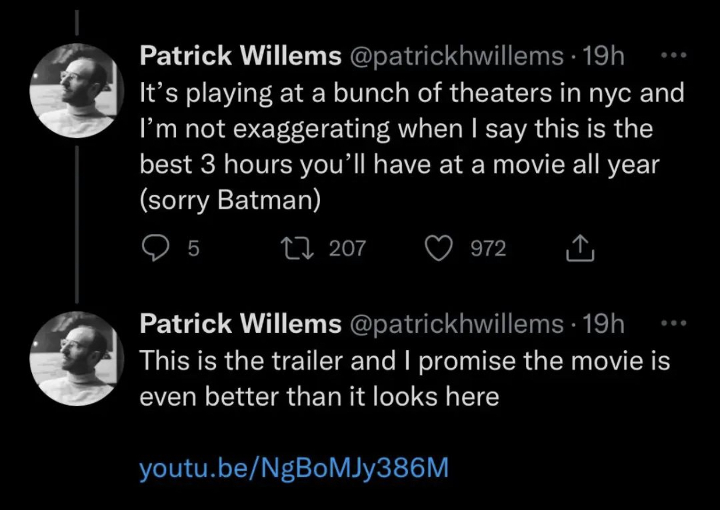The width and height of the screenshot is (720, 510).
Task: Open the profile photo beside the Batman tweet
Action: (76, 91)
